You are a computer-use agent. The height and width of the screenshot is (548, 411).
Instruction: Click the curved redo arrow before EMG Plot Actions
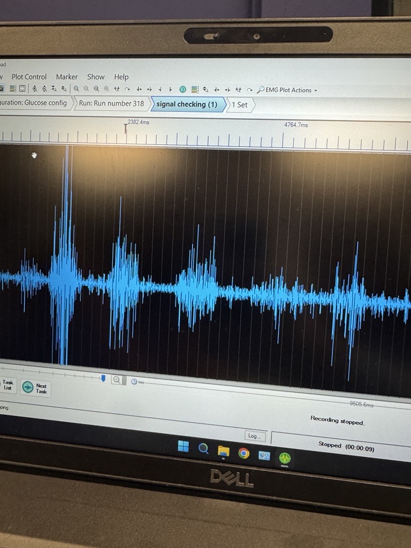[249, 90]
